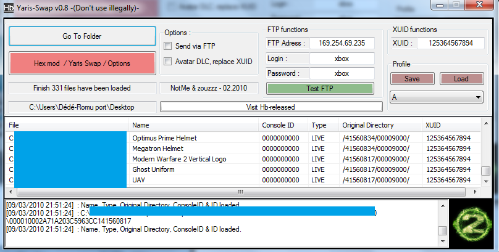Click Hex mod / Yaris Swap / Options button
The image size is (499, 252).
[82, 63]
